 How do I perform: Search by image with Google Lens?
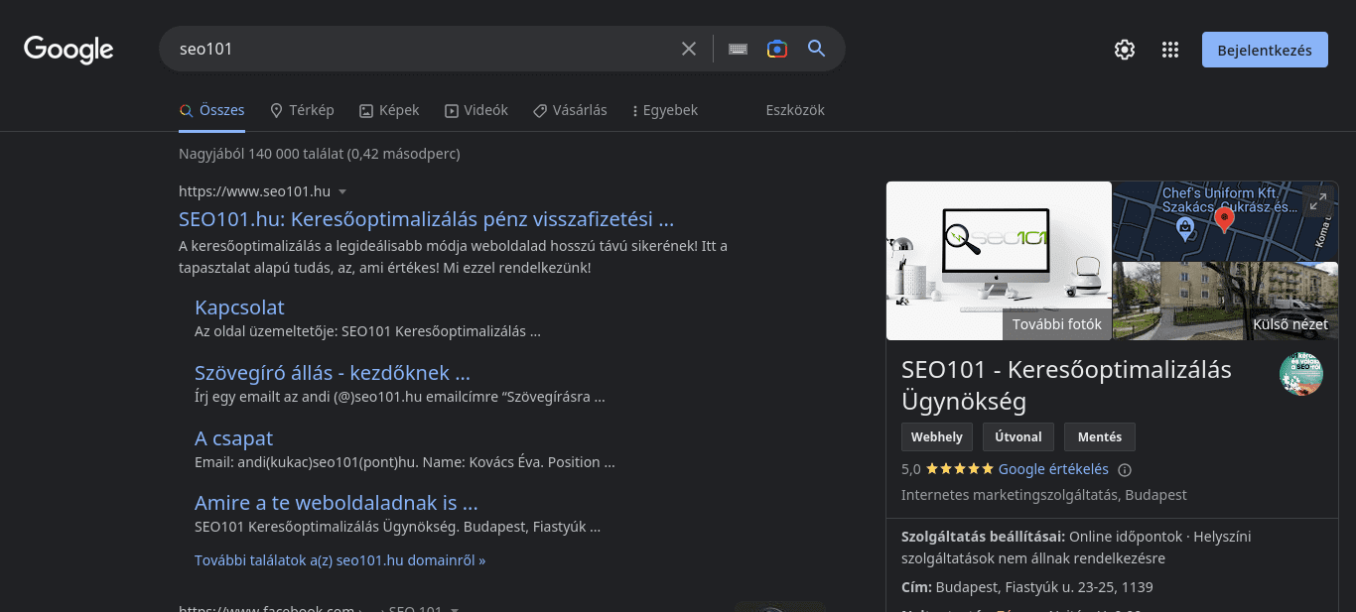776,48
